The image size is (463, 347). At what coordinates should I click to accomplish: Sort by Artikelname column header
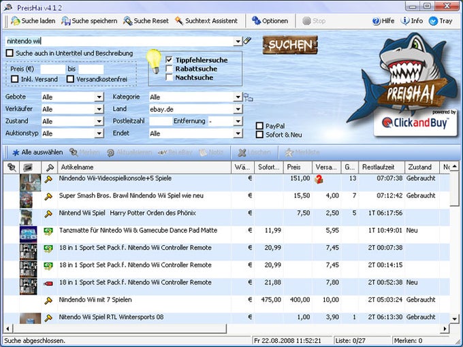144,167
